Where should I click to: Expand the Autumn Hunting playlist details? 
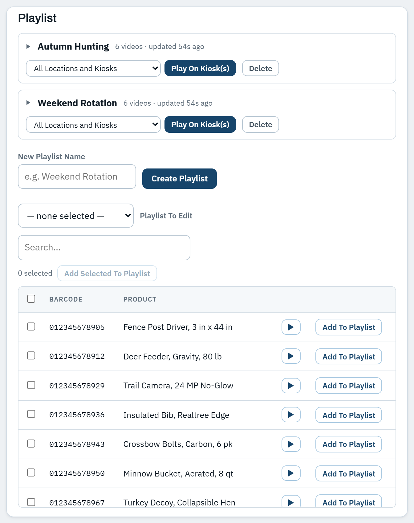coord(28,47)
